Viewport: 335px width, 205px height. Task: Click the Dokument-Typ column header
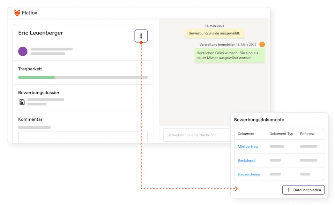pos(281,134)
